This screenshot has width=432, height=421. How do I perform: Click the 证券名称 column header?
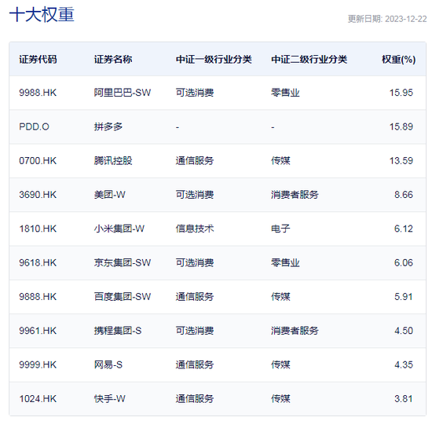point(113,59)
